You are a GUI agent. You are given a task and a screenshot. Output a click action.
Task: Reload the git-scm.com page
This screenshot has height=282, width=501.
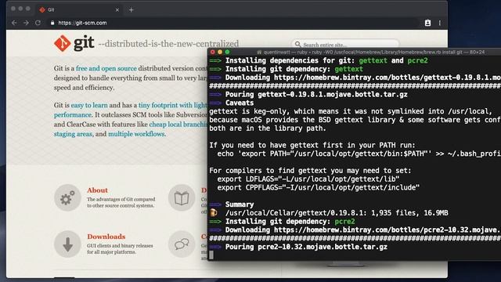click(38, 23)
